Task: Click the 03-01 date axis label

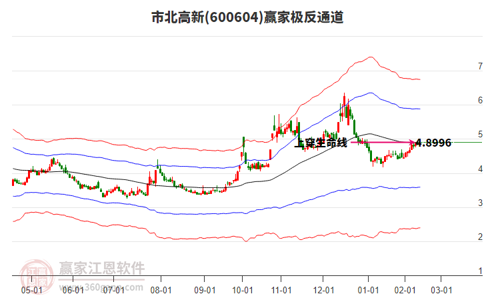Action: tap(441, 291)
